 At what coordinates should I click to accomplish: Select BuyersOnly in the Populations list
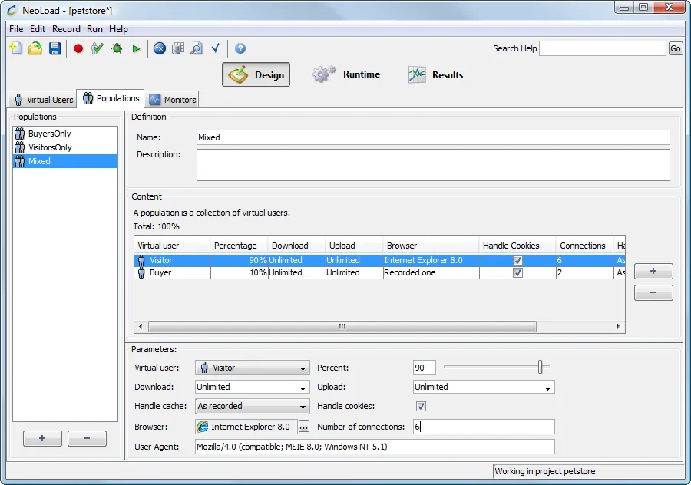click(x=65, y=134)
